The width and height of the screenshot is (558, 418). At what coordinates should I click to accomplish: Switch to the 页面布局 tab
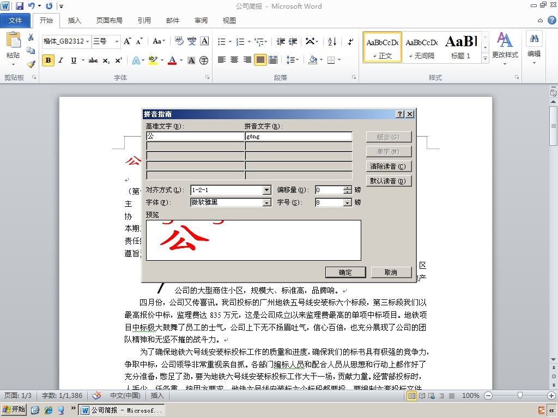(109, 20)
